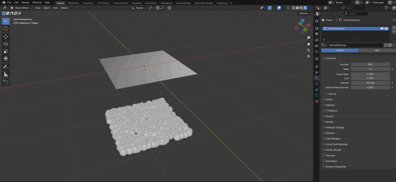396x182 pixels.
Task: Choose the Rotate tool in toolbar
Action: coord(6,44)
